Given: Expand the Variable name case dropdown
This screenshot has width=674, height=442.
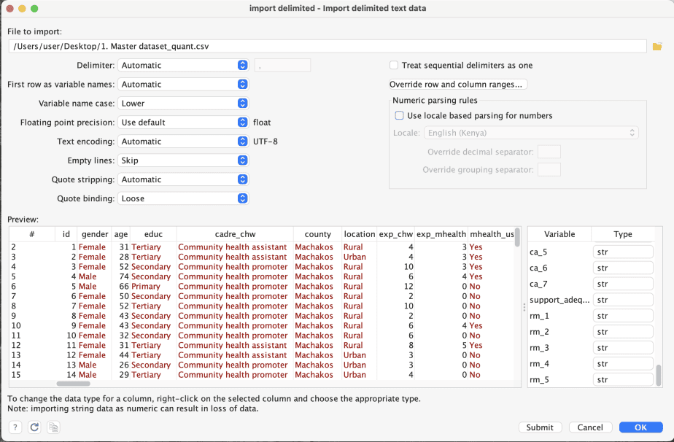Looking at the screenshot, I should click(x=184, y=104).
